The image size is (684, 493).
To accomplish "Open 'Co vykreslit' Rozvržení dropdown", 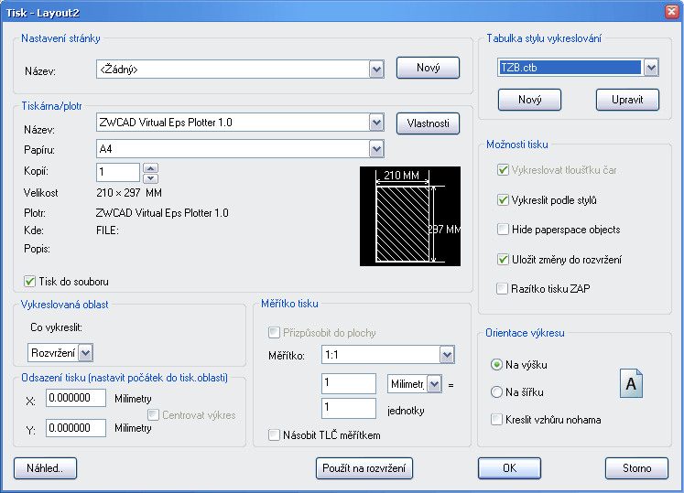I will tap(85, 352).
